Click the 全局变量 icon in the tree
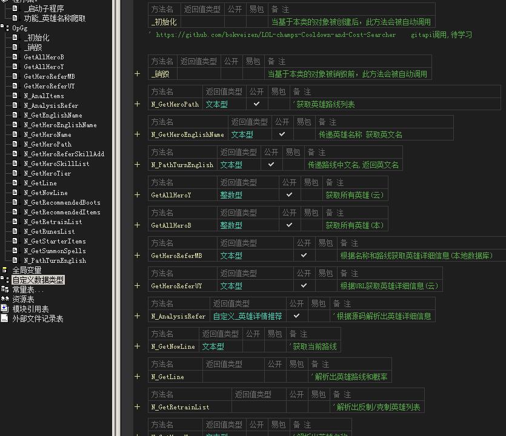The image size is (506, 436). [x=5, y=270]
